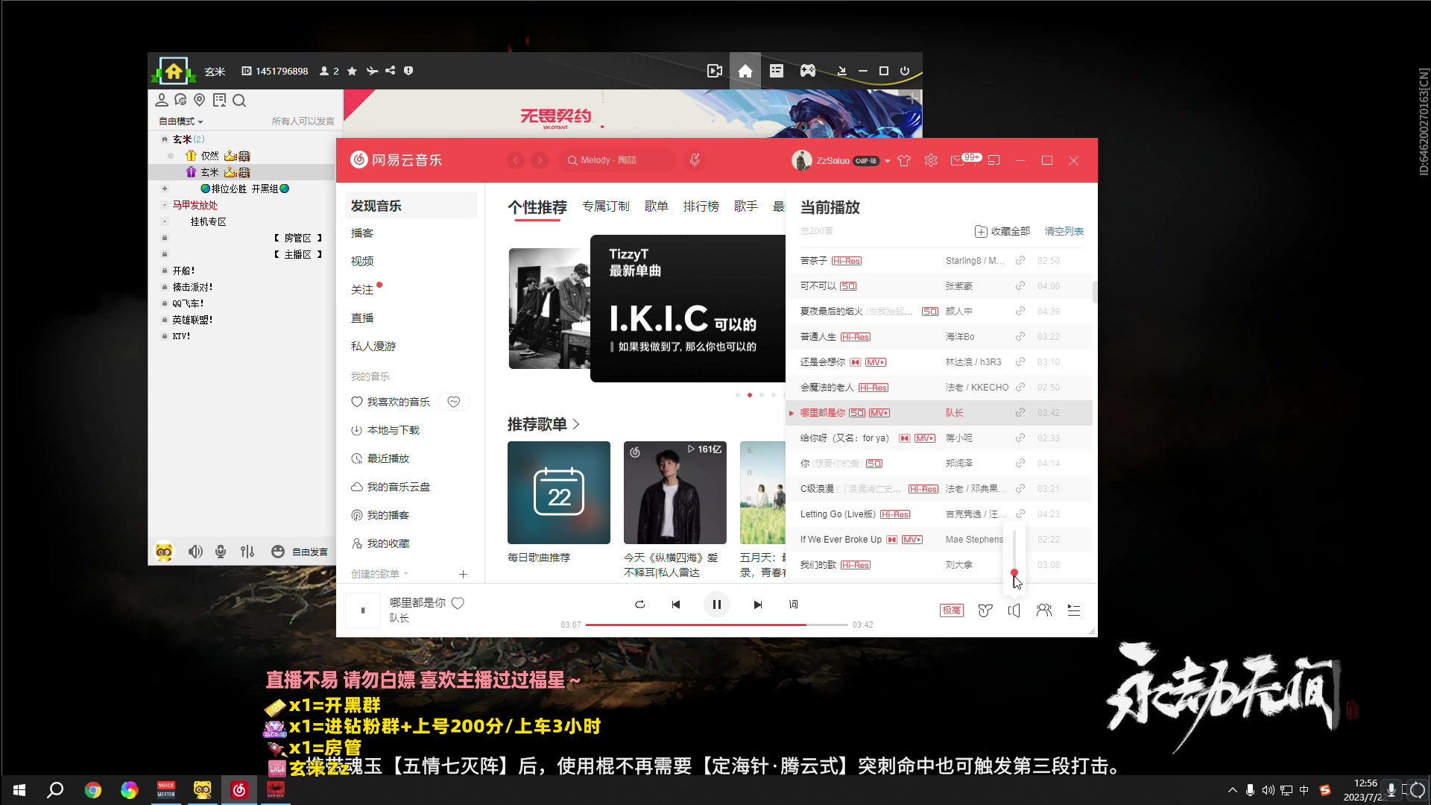Open the game controller icon in YY window

[x=808, y=71]
